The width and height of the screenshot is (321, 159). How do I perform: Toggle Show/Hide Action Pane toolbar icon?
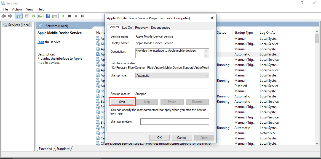[x=54, y=16]
